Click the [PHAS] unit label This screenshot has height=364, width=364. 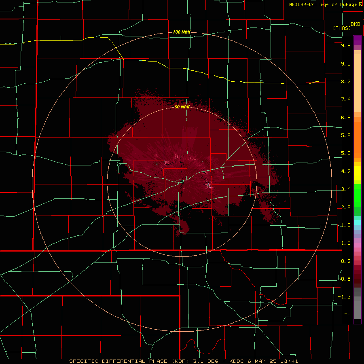[x=342, y=28]
